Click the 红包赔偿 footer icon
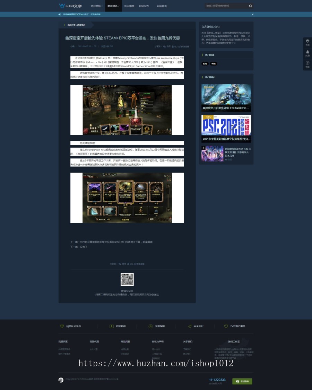 click(112, 326)
